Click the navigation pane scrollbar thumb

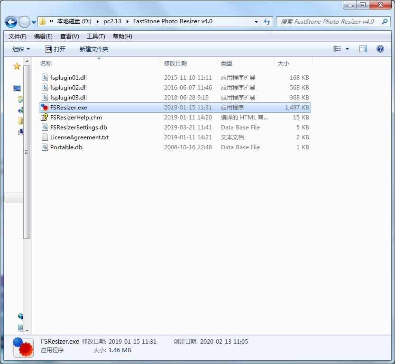(27, 152)
